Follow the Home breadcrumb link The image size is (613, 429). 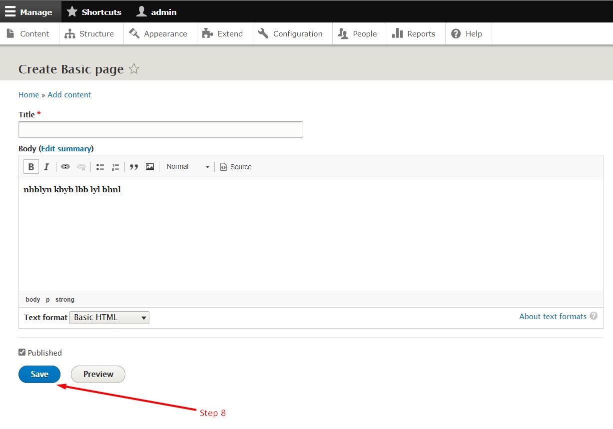pos(28,94)
